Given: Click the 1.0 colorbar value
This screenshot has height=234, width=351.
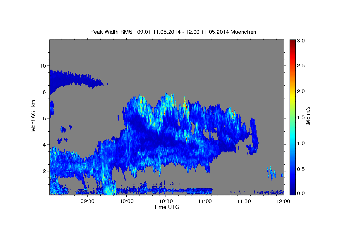Looking at the screenshot, I should click(301, 143).
